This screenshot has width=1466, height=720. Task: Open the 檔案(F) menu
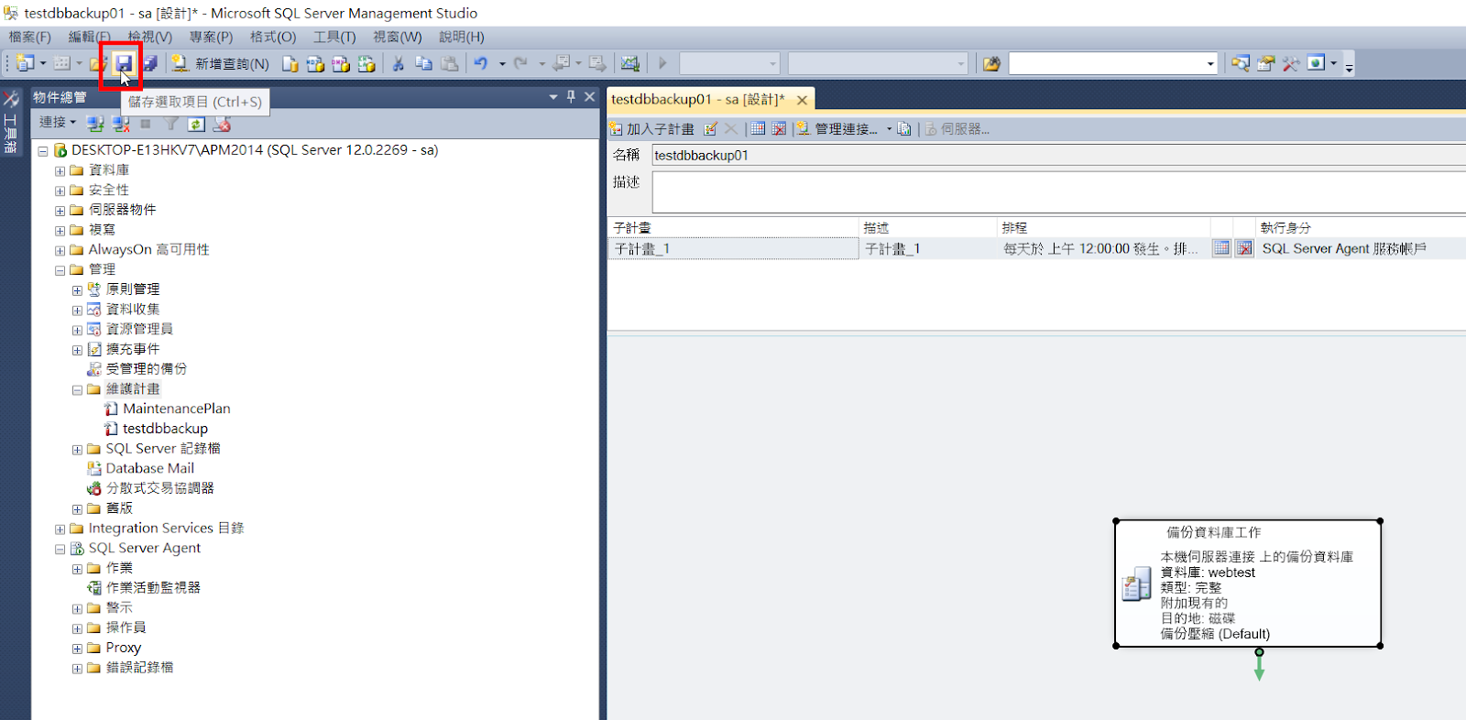point(30,37)
